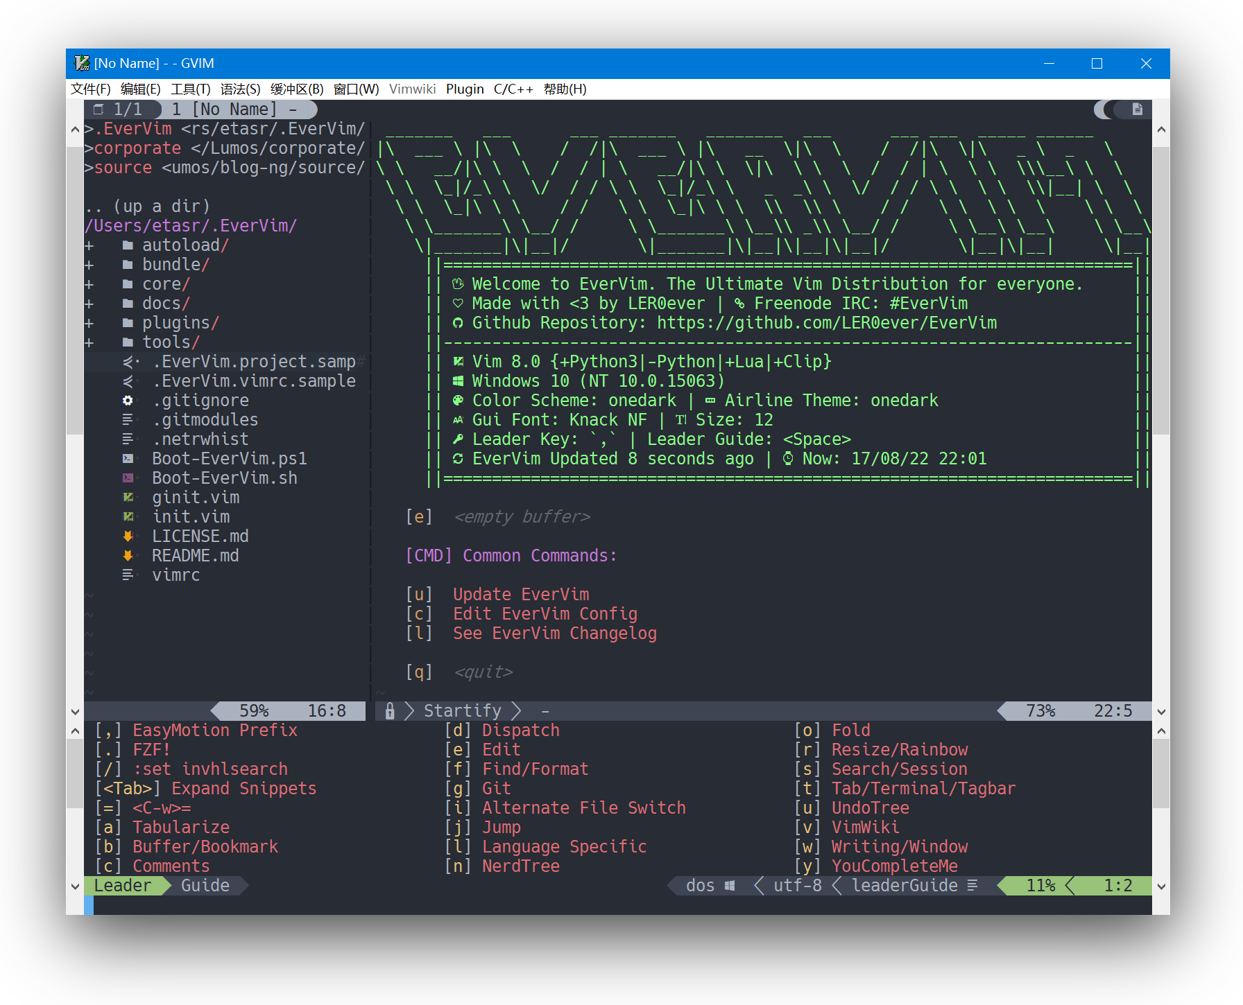1243x1005 pixels.
Task: Open the Plugin menu
Action: point(465,89)
